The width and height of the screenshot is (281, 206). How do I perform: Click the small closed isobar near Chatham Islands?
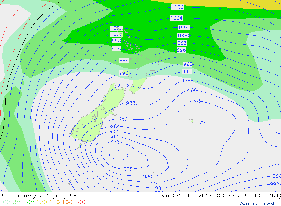point(203,123)
